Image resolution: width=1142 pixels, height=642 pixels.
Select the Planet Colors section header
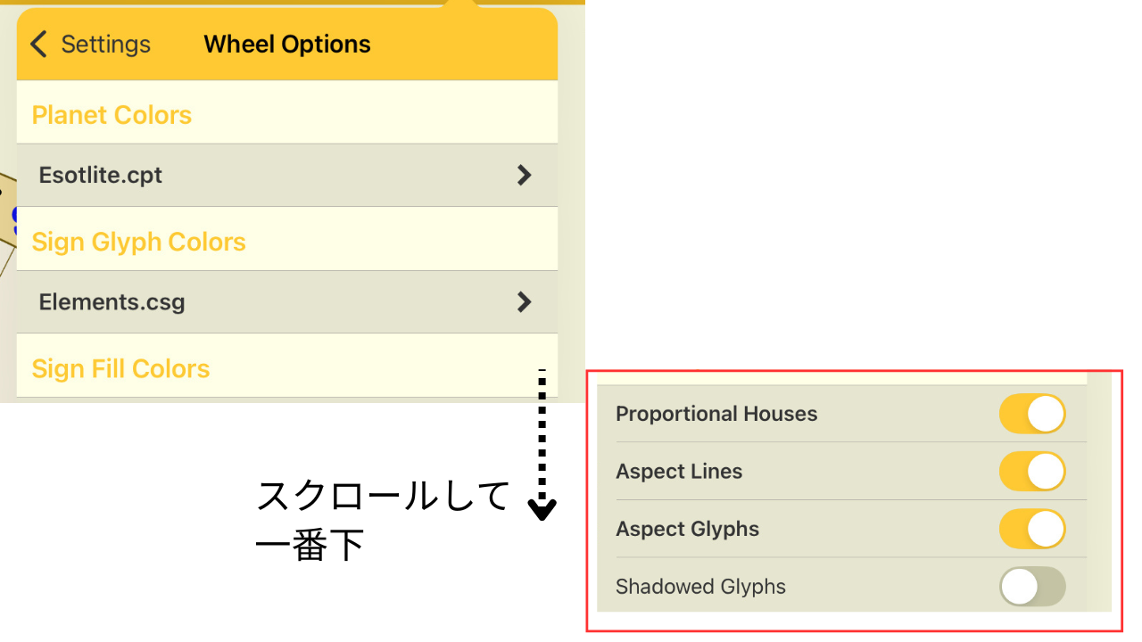112,115
